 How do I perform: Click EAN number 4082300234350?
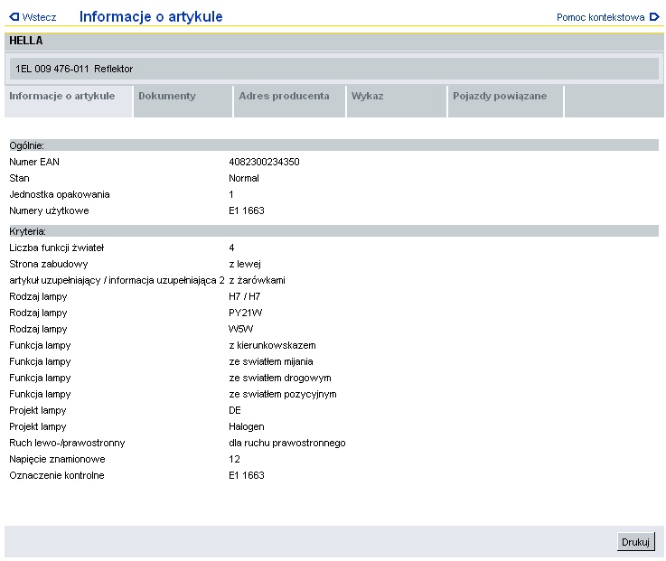click(x=264, y=162)
